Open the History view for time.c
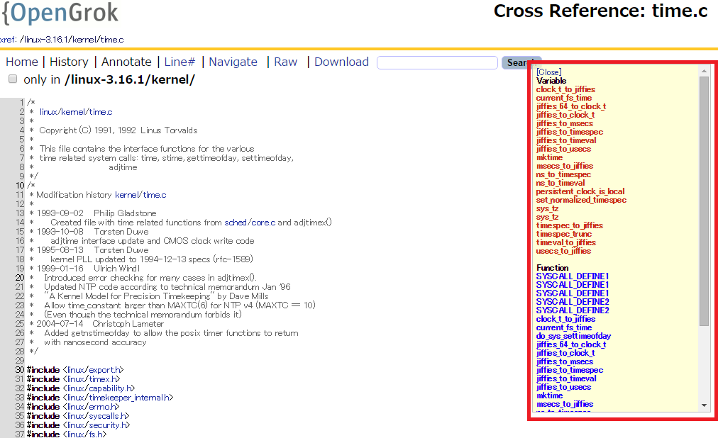 69,62
